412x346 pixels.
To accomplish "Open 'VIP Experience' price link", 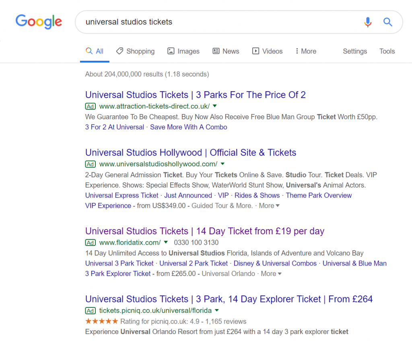I will pyautogui.click(x=108, y=206).
